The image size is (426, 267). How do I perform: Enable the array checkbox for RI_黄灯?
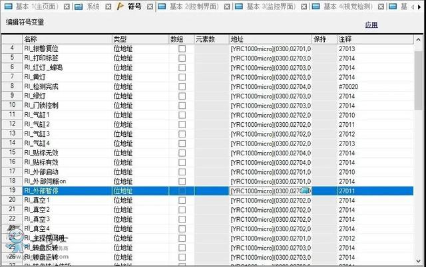[x=182, y=77]
